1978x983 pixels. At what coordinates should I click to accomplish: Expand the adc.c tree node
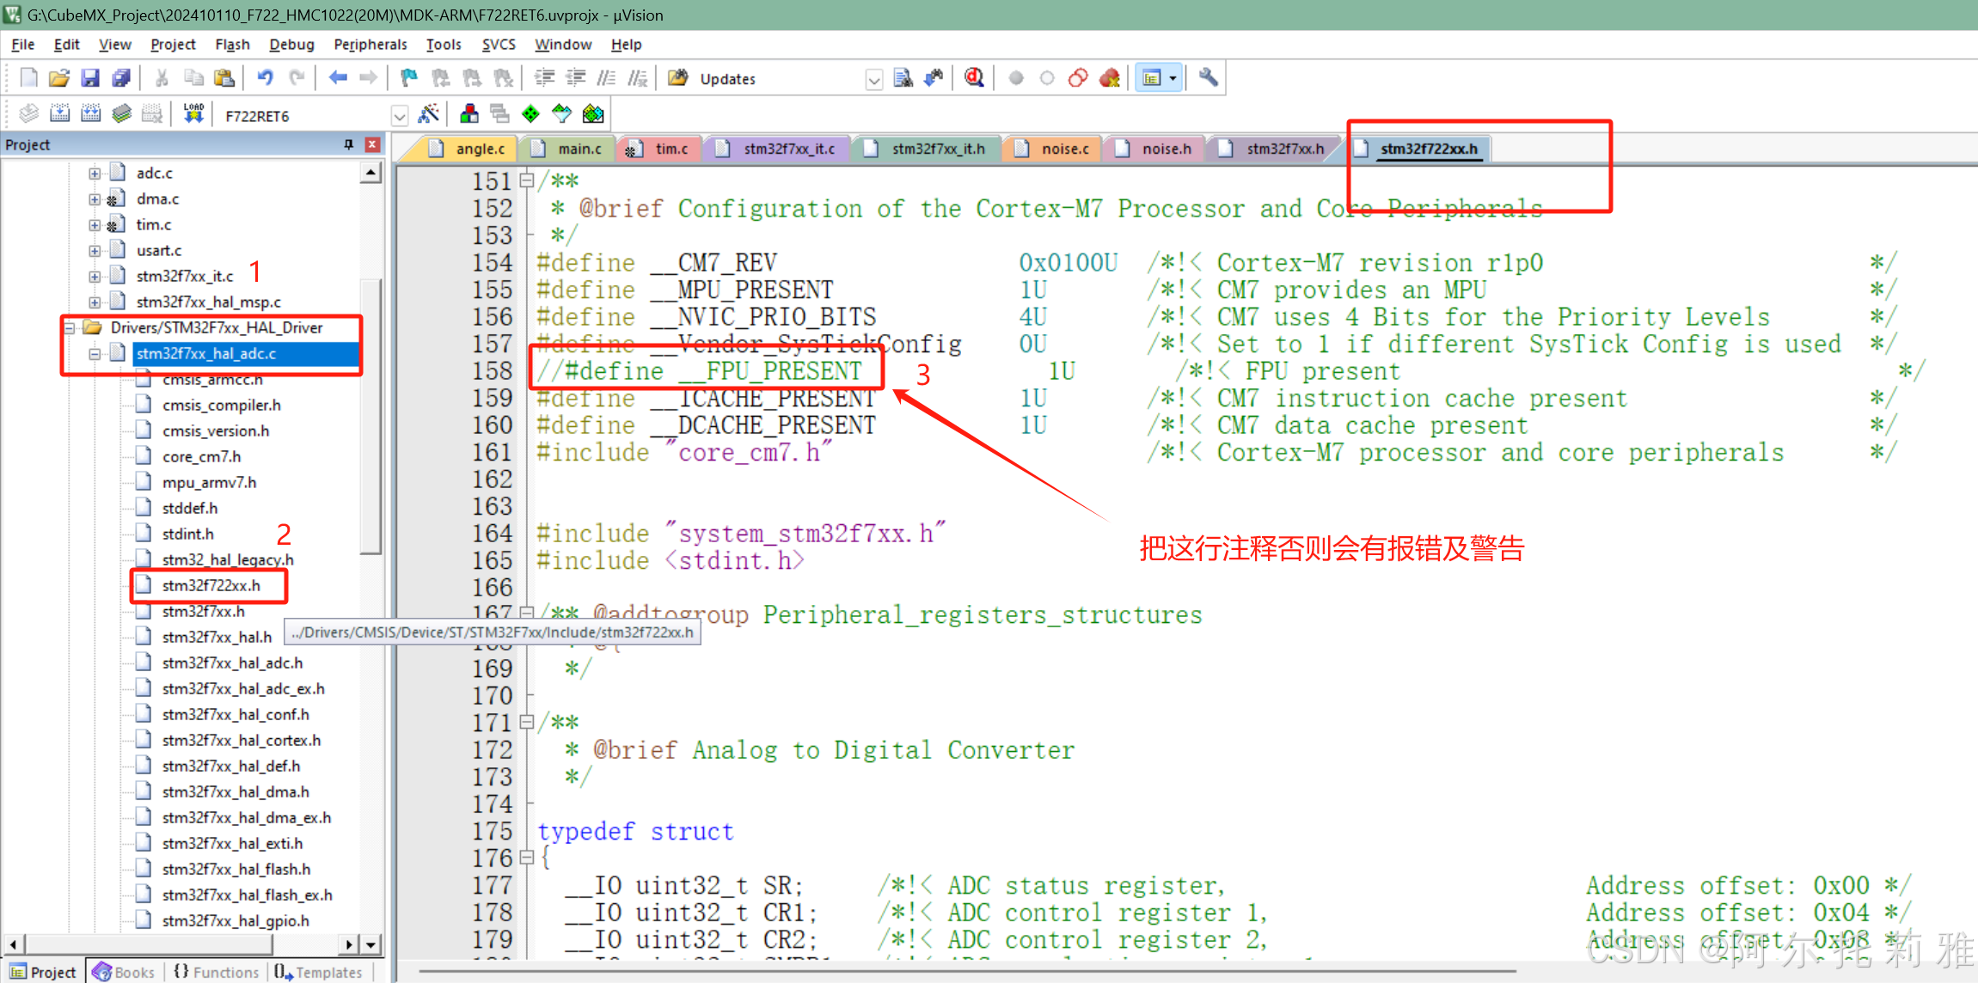(95, 173)
